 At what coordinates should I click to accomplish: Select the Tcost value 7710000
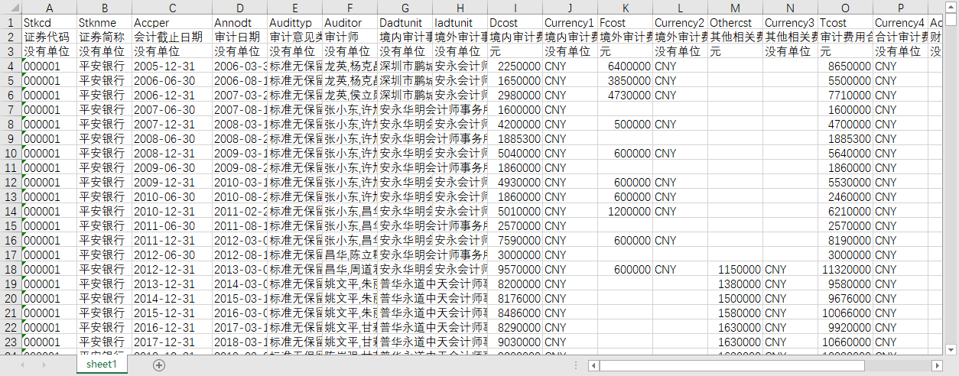(845, 95)
